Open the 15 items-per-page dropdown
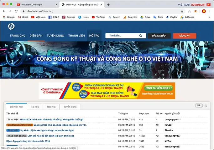The height and width of the screenshot is (150, 214). point(199,106)
